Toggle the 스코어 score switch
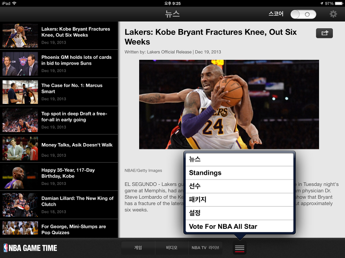The height and width of the screenshot is (258, 345). [303, 14]
